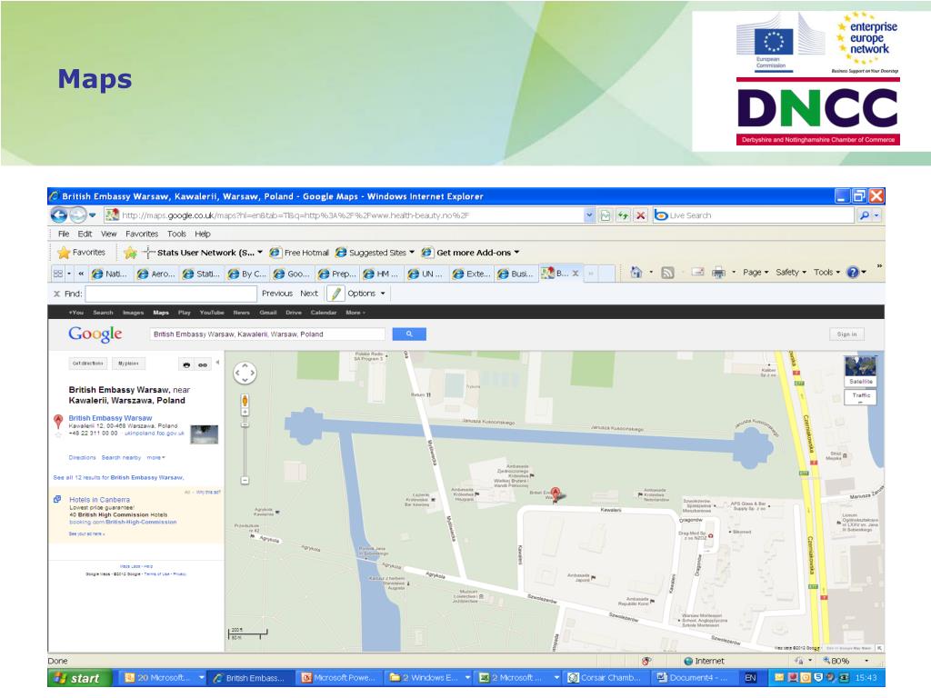Open the Help menu
This screenshot has height=698, width=931.
(x=203, y=234)
